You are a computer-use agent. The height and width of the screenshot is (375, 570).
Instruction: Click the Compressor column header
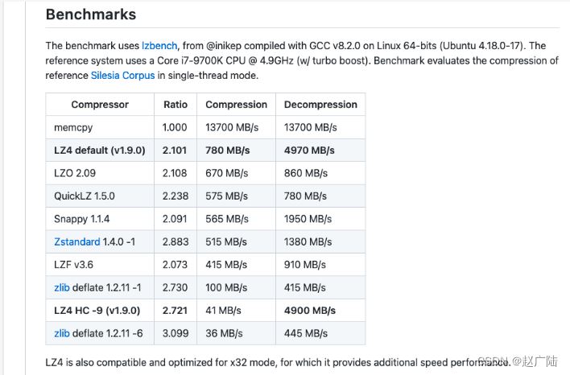[100, 105]
